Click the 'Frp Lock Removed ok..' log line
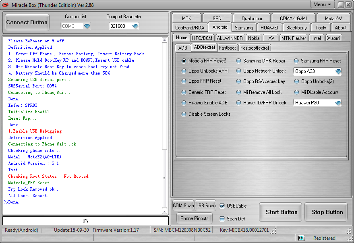The height and width of the screenshot is (243, 354). coord(33,189)
